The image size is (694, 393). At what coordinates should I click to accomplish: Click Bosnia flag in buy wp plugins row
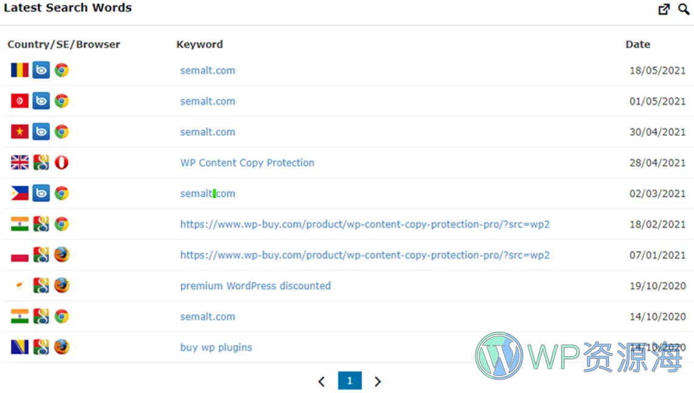(19, 347)
